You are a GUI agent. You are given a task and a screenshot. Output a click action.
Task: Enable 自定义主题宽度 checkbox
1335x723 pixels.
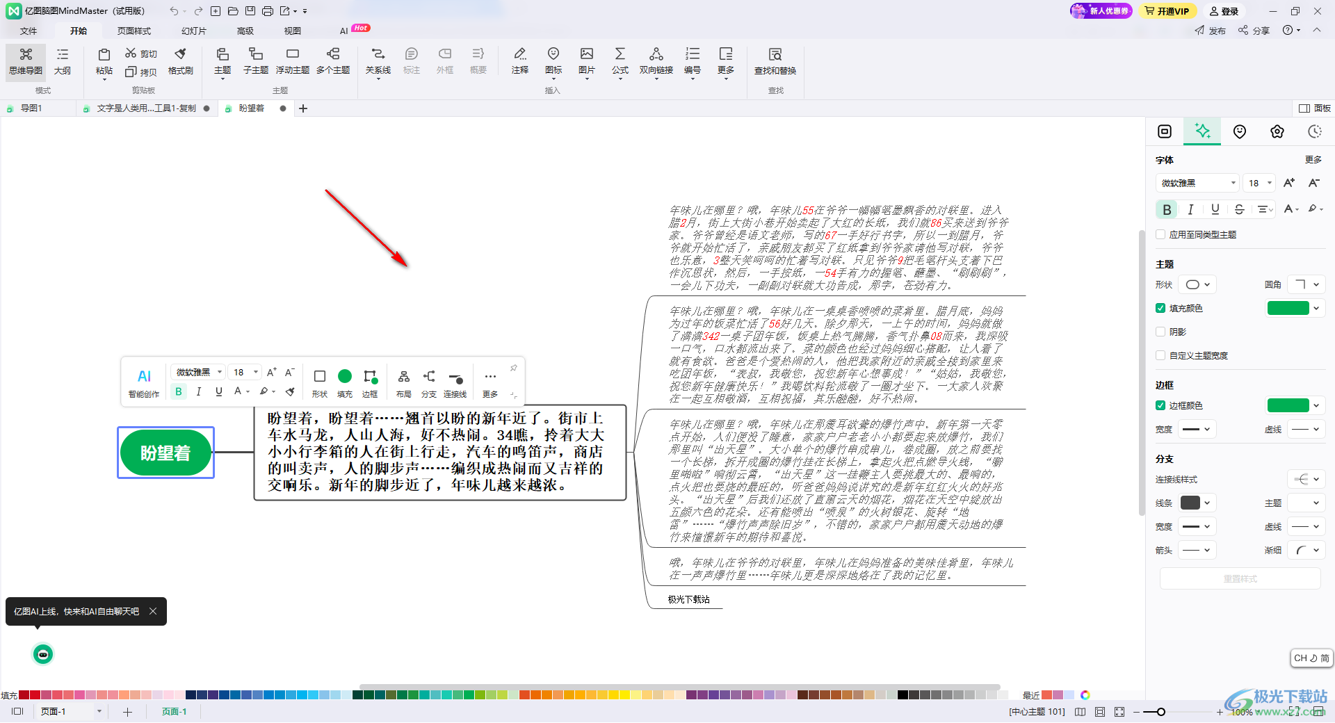coord(1160,355)
